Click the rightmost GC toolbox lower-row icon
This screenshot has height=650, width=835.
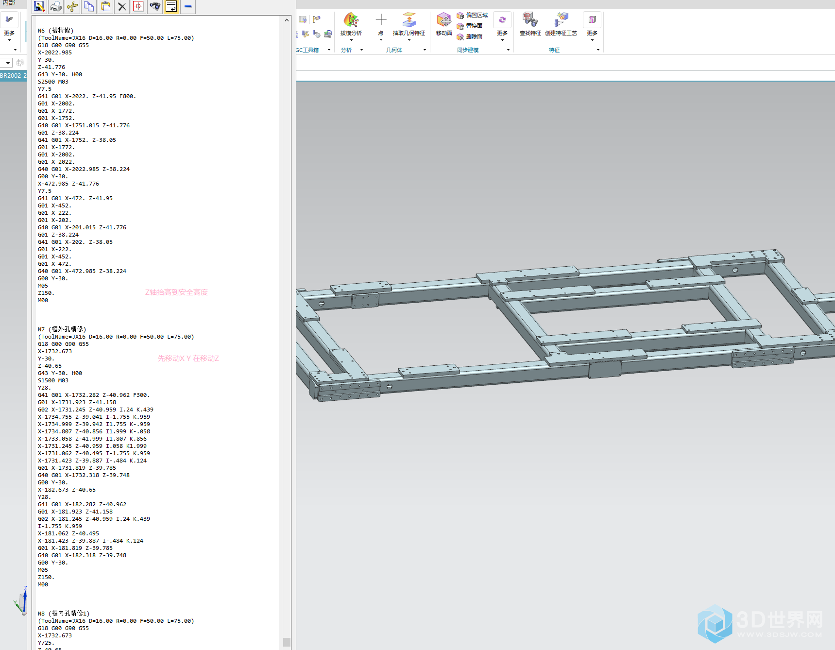[x=328, y=34]
